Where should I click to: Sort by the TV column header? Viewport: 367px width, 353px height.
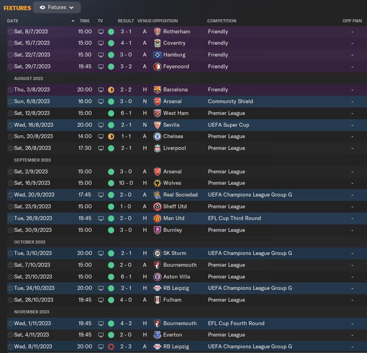click(100, 21)
